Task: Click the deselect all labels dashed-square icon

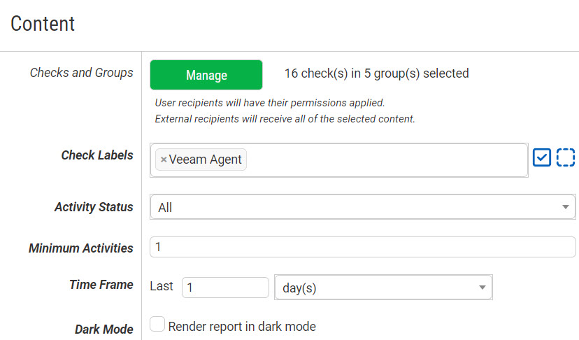Action: 566,157
